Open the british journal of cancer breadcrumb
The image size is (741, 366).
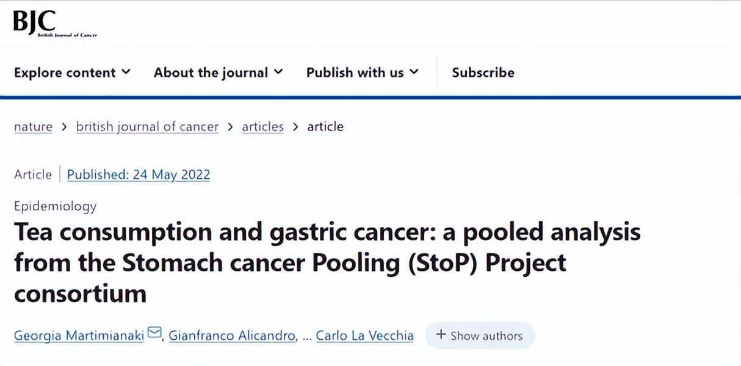147,127
